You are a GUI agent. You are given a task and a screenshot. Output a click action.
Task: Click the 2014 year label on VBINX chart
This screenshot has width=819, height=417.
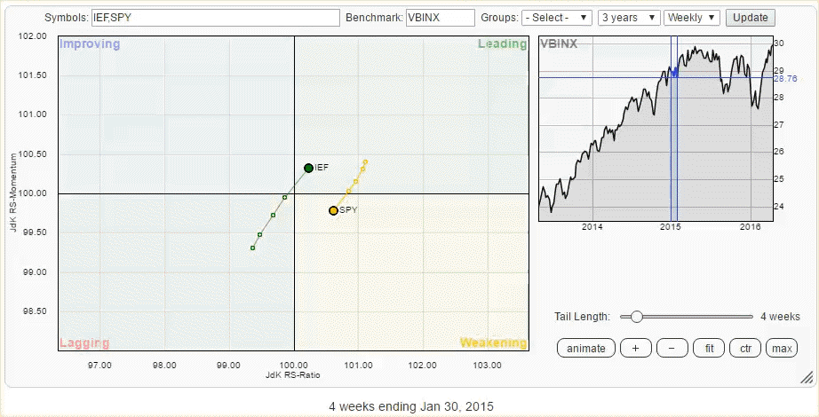pos(592,227)
